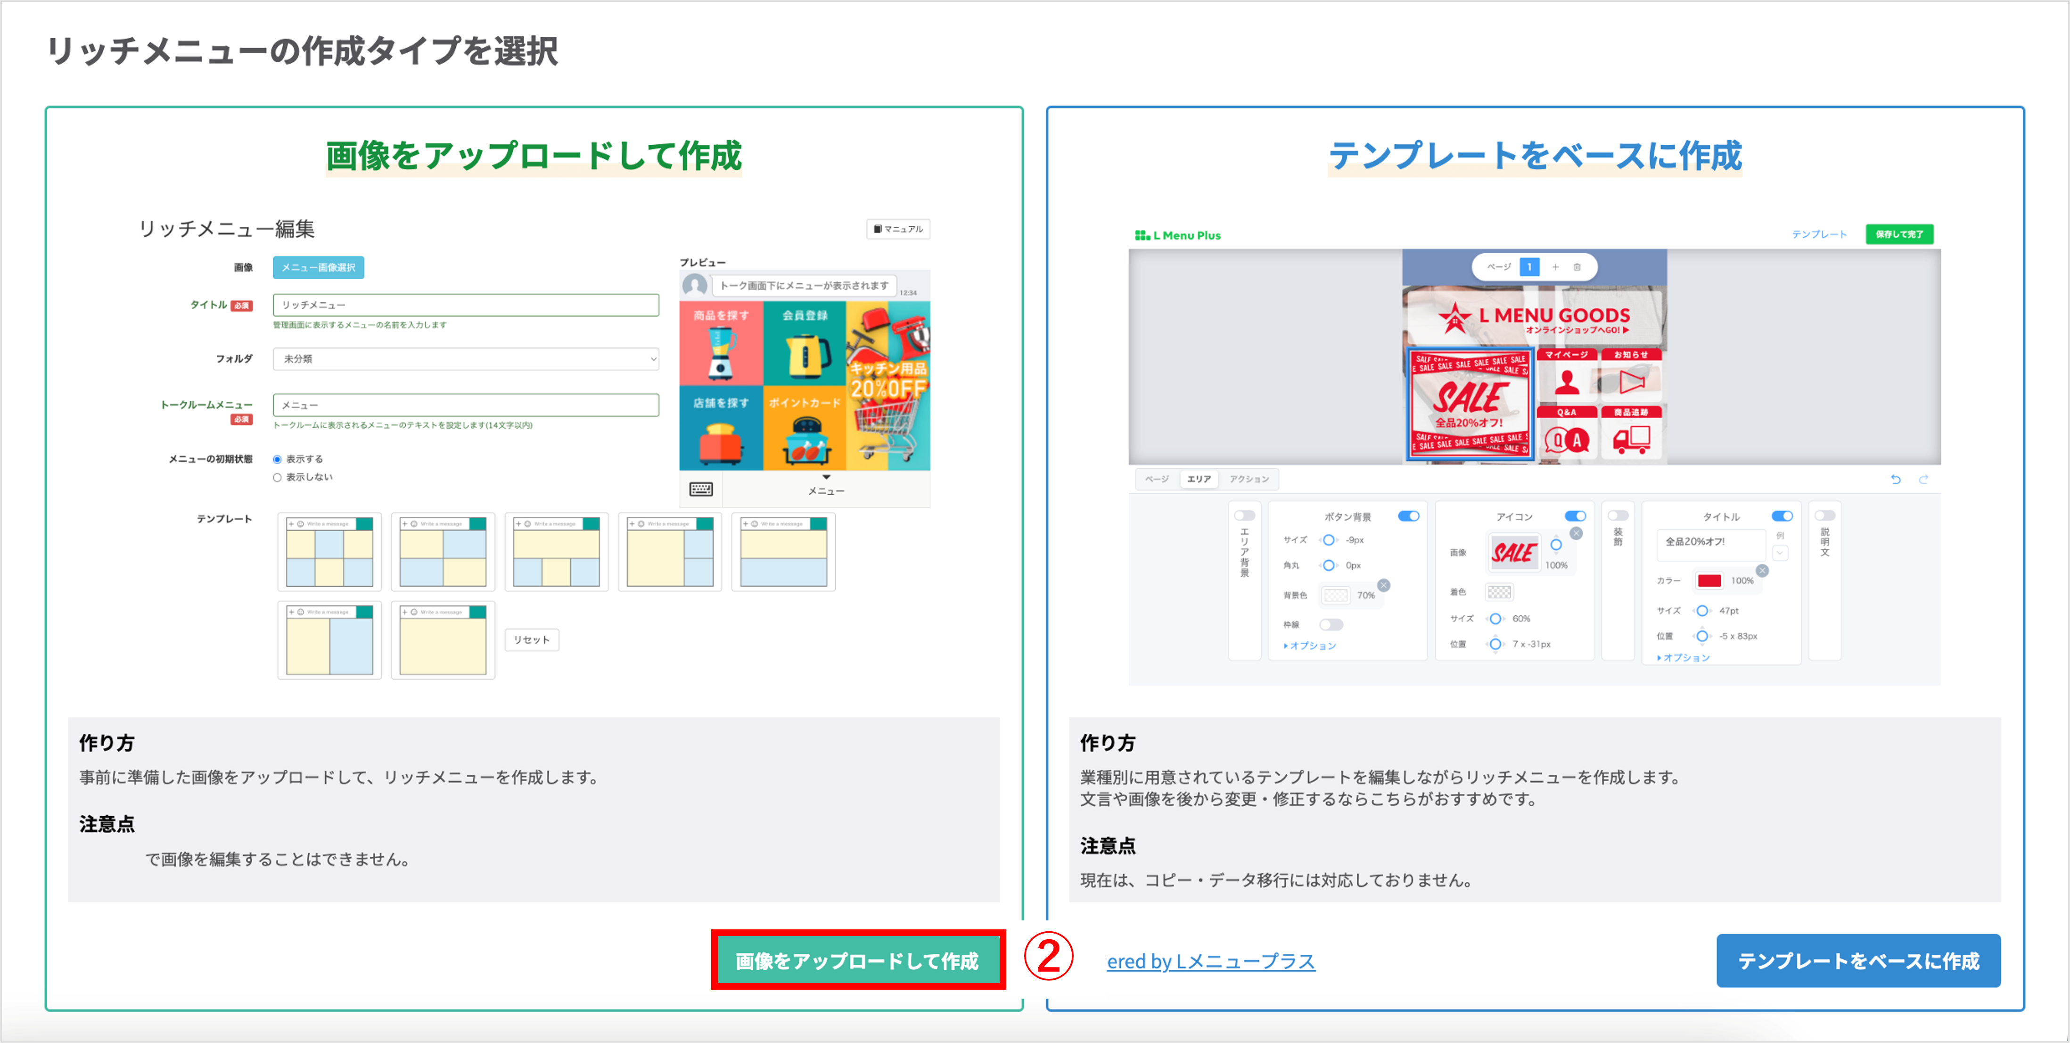Enable the 枠線 toggle
Image resolution: width=2070 pixels, height=1043 pixels.
1331,625
